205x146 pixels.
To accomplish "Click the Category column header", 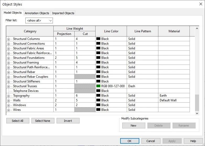I will point(30,31).
